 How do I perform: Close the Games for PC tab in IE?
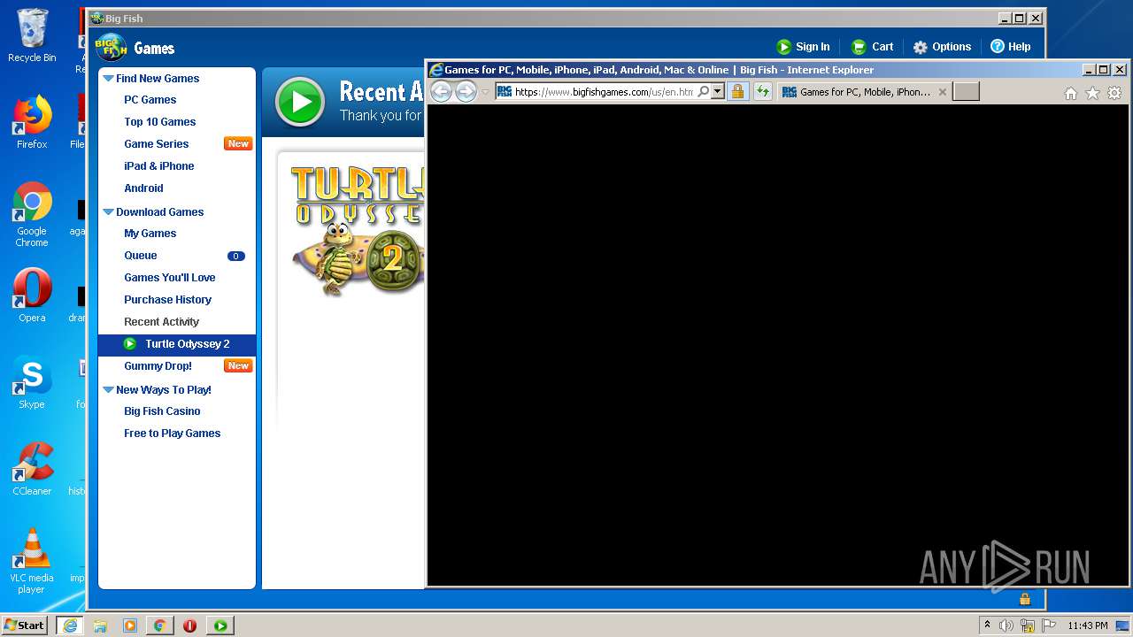(942, 92)
